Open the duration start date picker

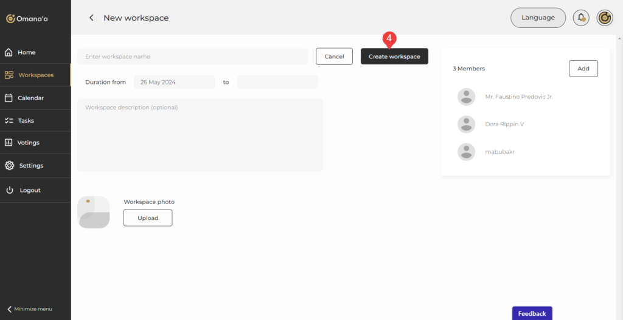click(x=174, y=82)
